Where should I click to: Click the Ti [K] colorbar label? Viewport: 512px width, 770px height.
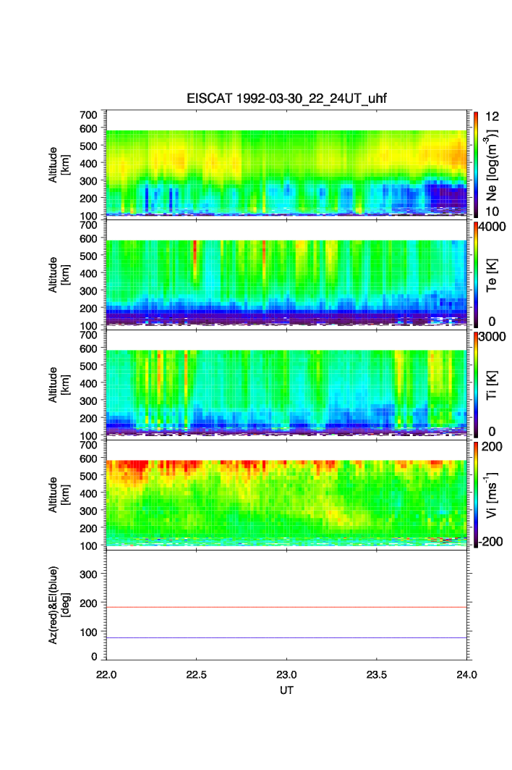[x=492, y=385]
